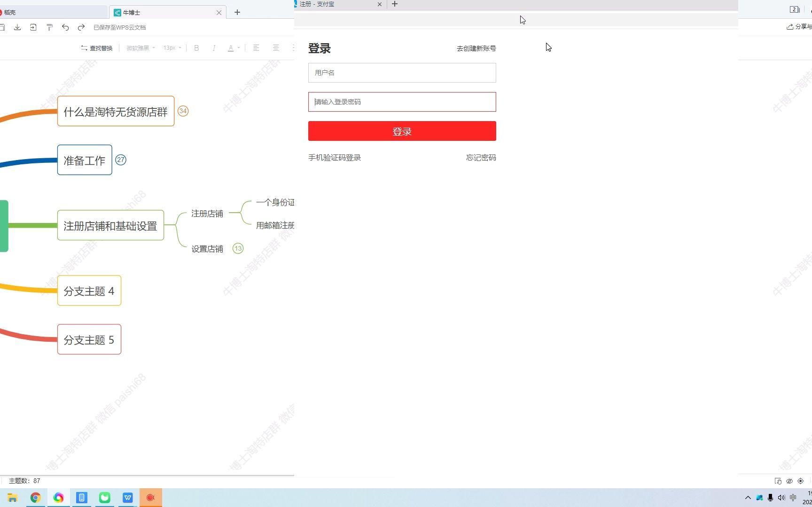812x507 pixels.
Task: Click the 主题数: 87 status text
Action: [24, 481]
